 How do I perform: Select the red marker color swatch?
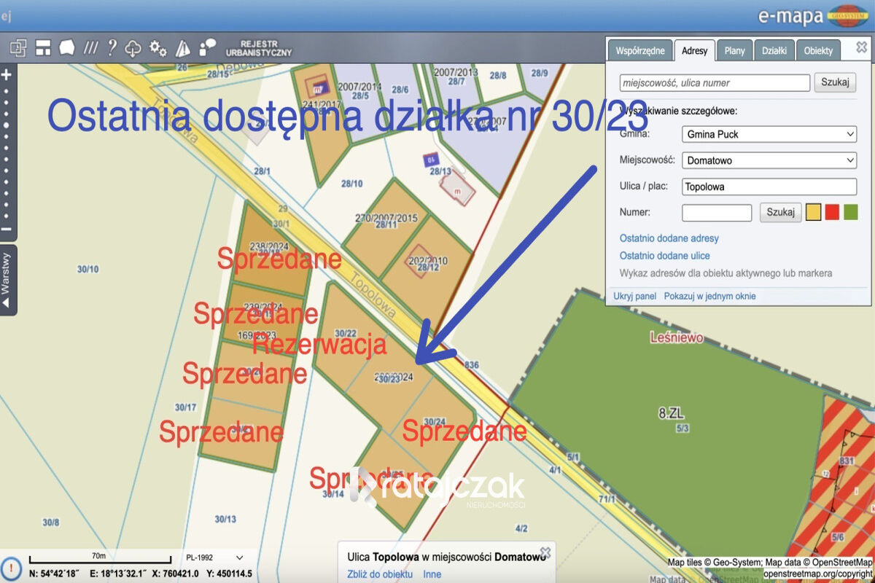[x=832, y=212]
